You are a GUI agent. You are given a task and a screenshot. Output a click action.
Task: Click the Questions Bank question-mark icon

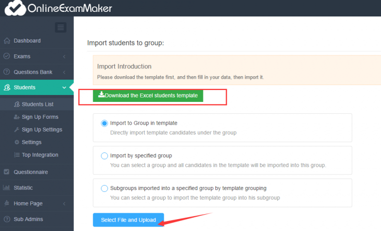coord(6,72)
